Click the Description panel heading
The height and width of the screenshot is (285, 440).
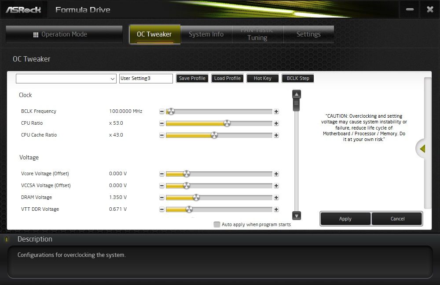click(x=35, y=239)
